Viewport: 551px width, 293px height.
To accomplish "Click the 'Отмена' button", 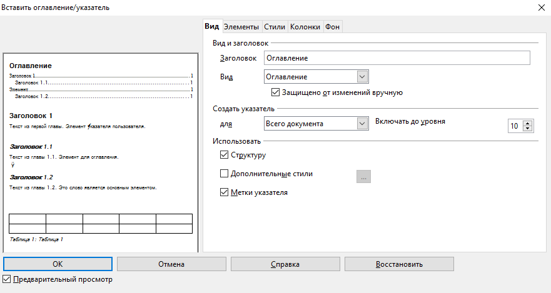I will tap(171, 264).
